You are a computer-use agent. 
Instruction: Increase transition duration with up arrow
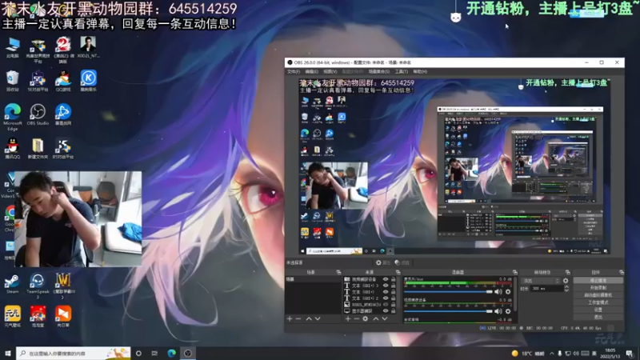[x=566, y=287]
